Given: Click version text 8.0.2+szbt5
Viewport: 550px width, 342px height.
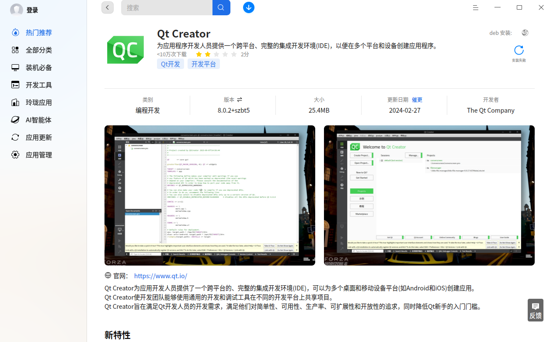Looking at the screenshot, I should pos(233,111).
